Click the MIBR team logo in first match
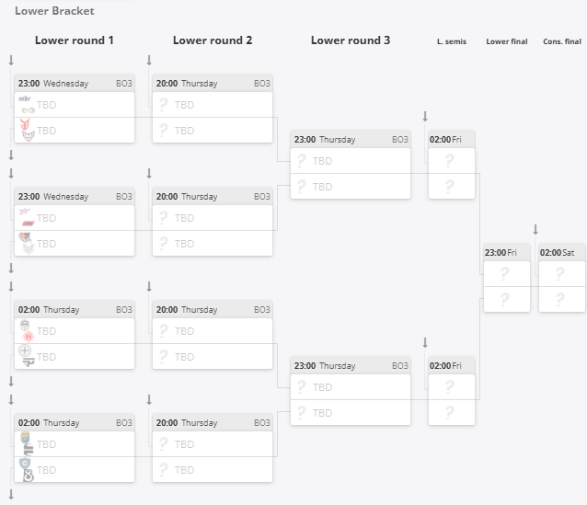The height and width of the screenshot is (505, 587). (x=25, y=98)
